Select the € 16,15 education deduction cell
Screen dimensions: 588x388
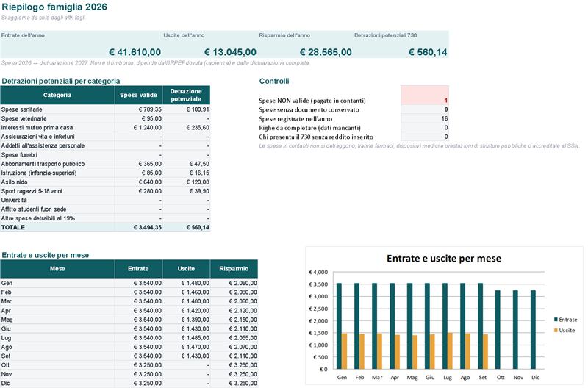[186, 173]
